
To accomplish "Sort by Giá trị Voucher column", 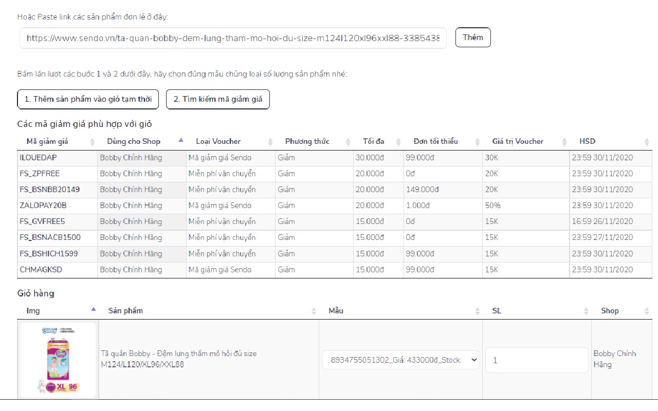I will click(526, 141).
